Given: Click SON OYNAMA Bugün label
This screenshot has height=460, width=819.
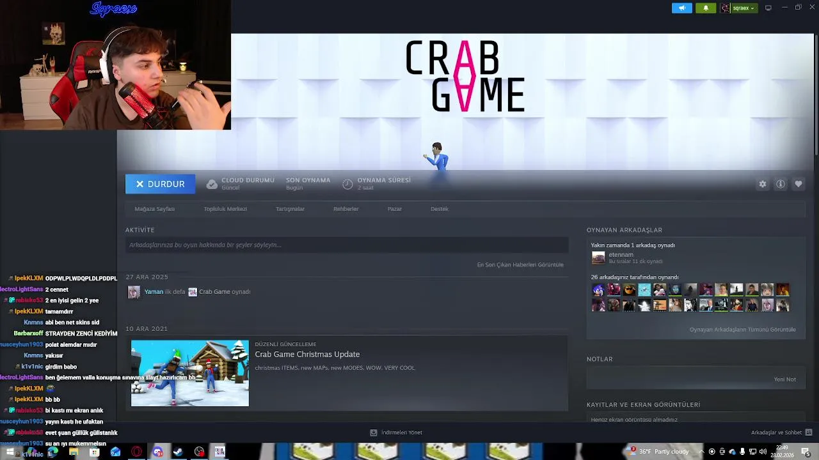Looking at the screenshot, I should pyautogui.click(x=308, y=183).
